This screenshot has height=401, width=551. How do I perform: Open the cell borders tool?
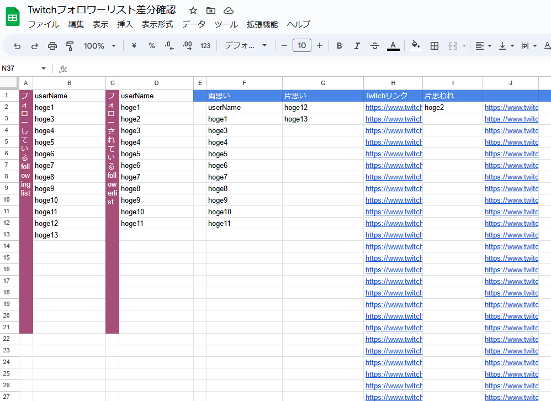pyautogui.click(x=435, y=46)
